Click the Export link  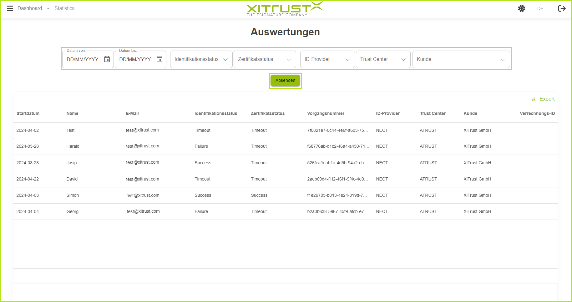pos(547,99)
